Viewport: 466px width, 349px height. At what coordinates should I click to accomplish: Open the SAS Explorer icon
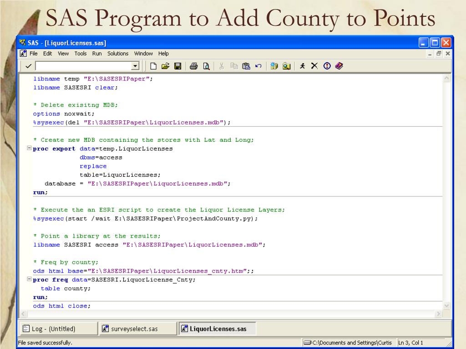287,66
